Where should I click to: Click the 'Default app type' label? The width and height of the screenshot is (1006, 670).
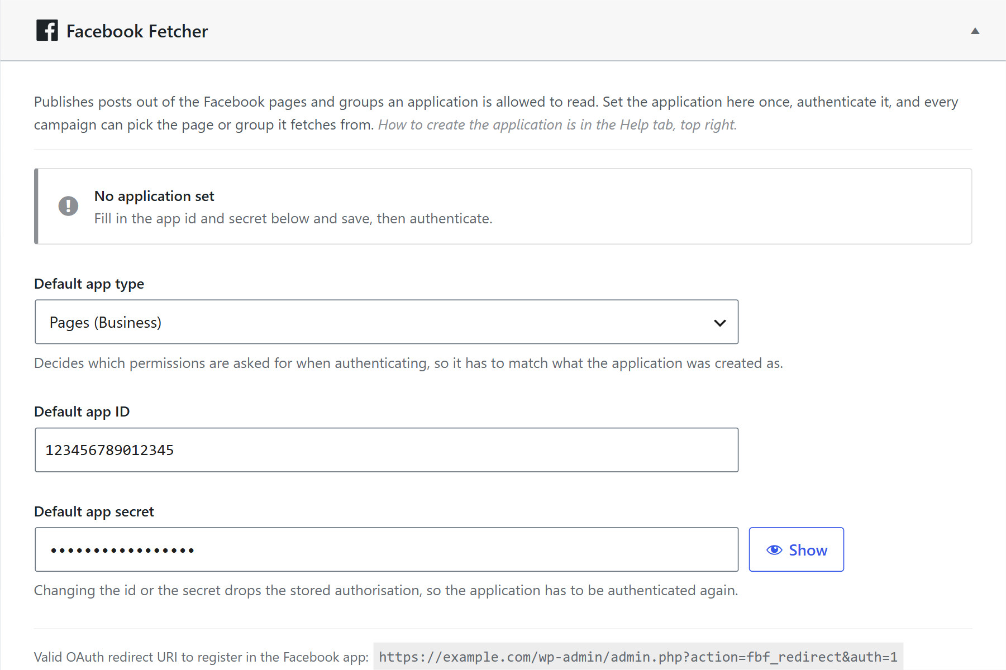[89, 284]
